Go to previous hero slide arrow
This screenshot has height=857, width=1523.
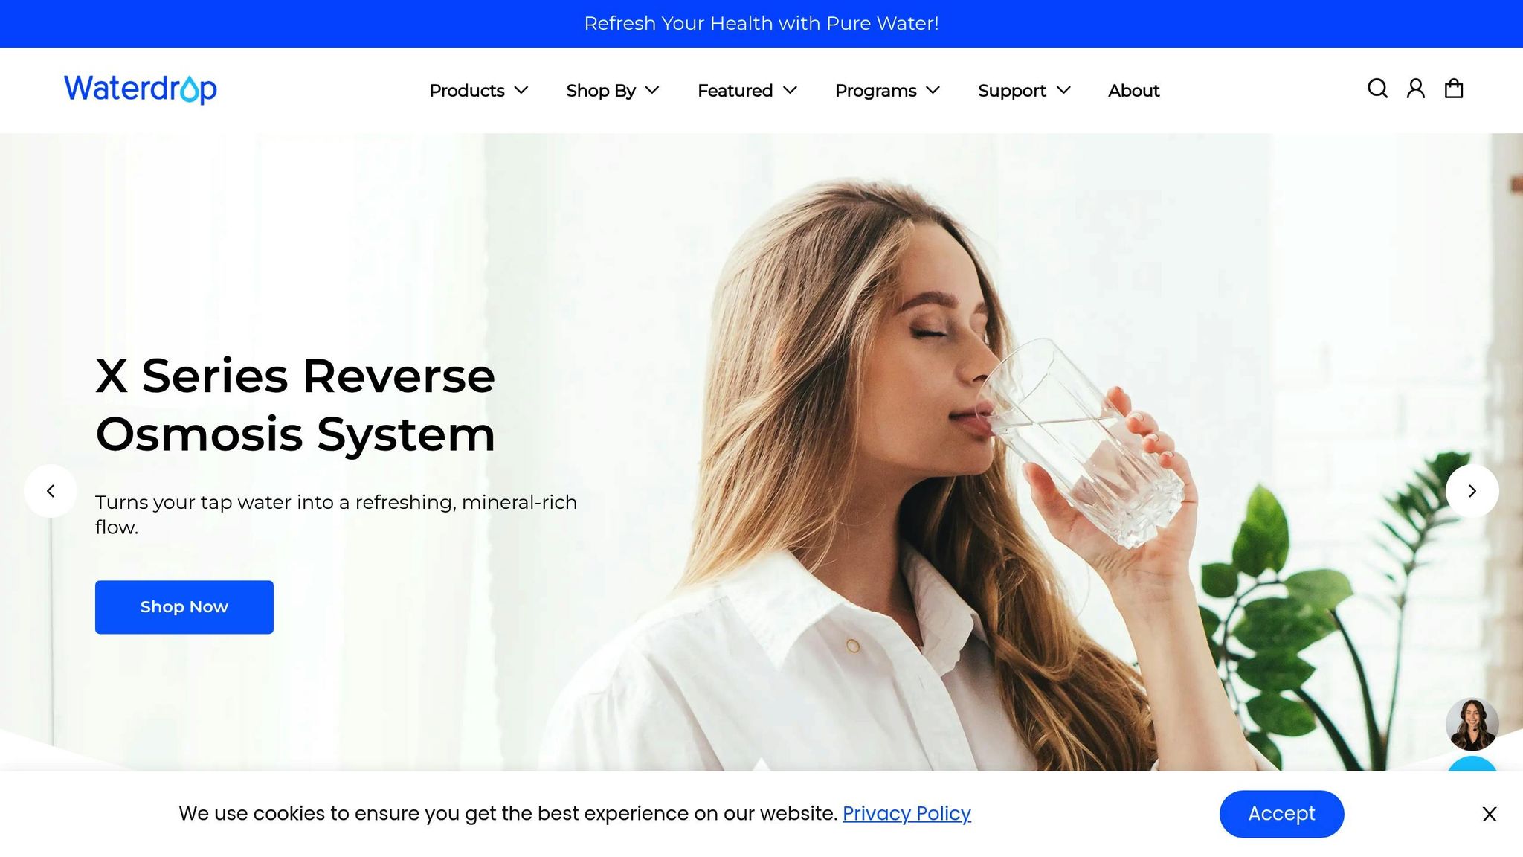51,491
